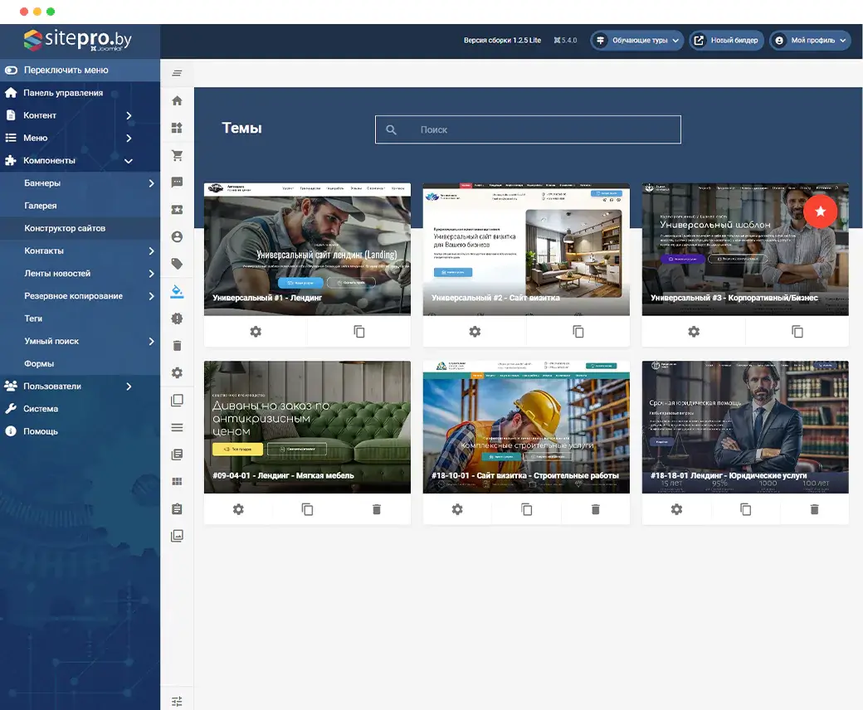
Task: Click the Новый билдер button
Action: click(x=726, y=40)
